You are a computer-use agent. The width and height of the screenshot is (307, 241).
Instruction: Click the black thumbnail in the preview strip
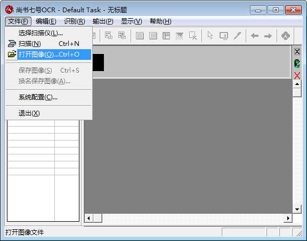click(x=98, y=63)
